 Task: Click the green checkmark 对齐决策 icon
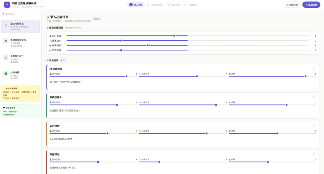pyautogui.click(x=6, y=74)
